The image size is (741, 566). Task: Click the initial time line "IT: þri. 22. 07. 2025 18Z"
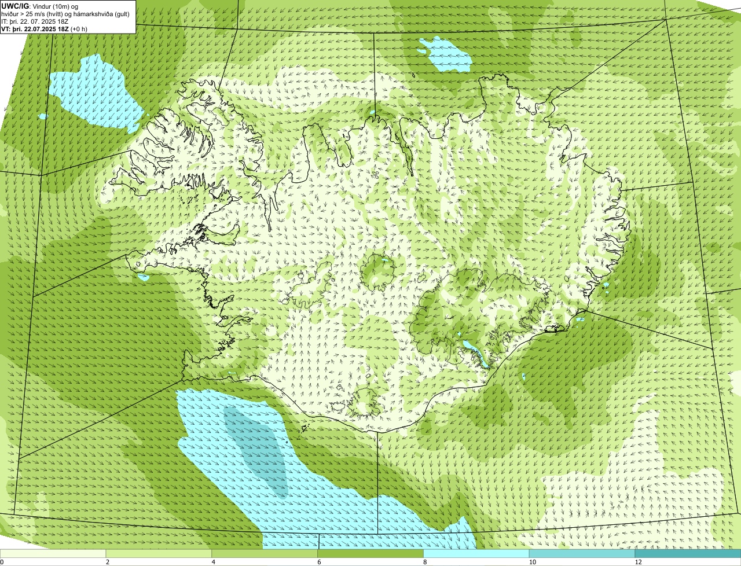[35, 21]
